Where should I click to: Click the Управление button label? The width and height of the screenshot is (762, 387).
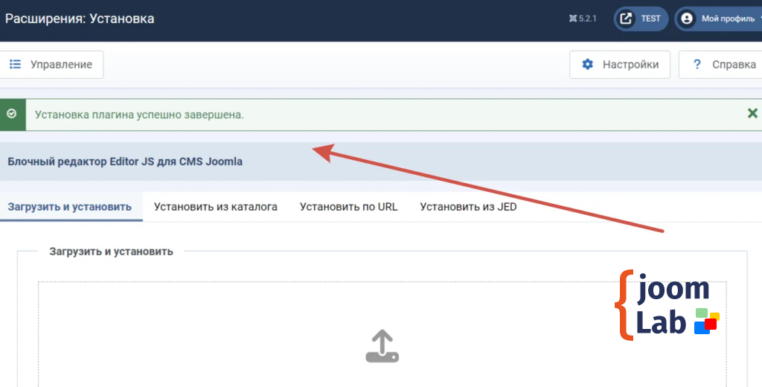coord(61,65)
